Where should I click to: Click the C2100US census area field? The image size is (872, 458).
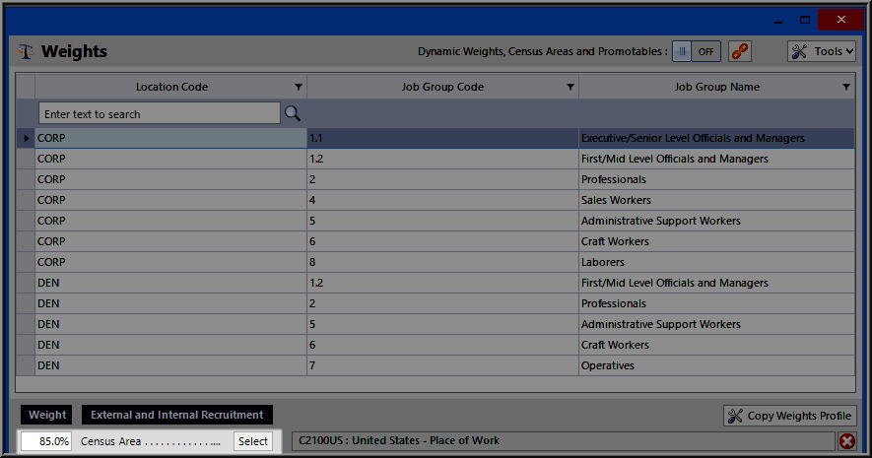coord(562,441)
